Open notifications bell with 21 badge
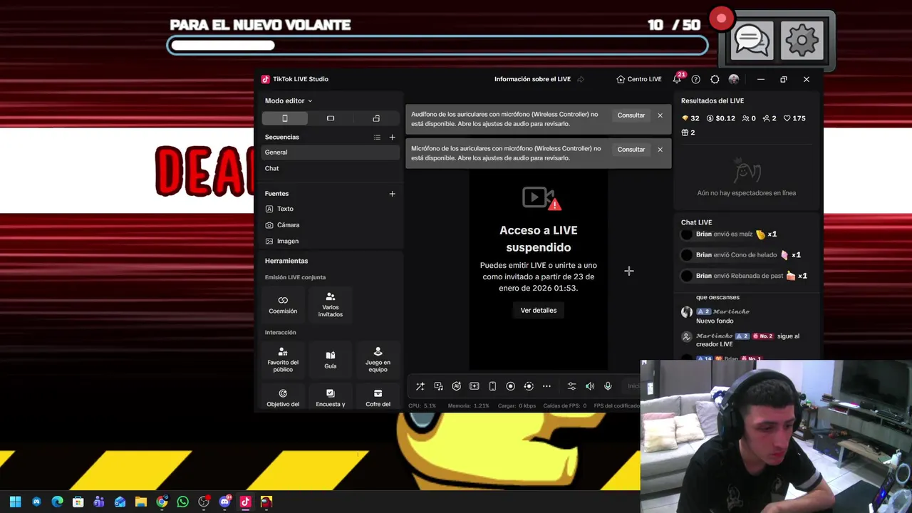 tap(677, 79)
